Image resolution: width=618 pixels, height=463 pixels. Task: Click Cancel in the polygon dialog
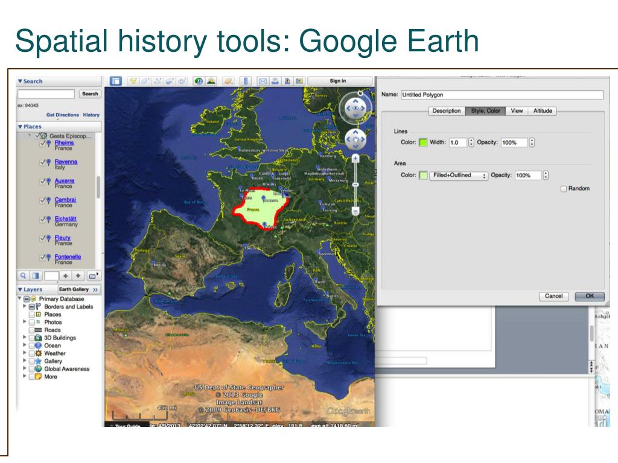(553, 296)
